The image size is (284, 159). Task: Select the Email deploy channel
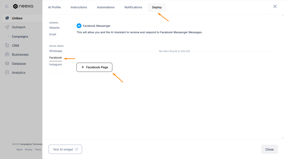[53, 34]
